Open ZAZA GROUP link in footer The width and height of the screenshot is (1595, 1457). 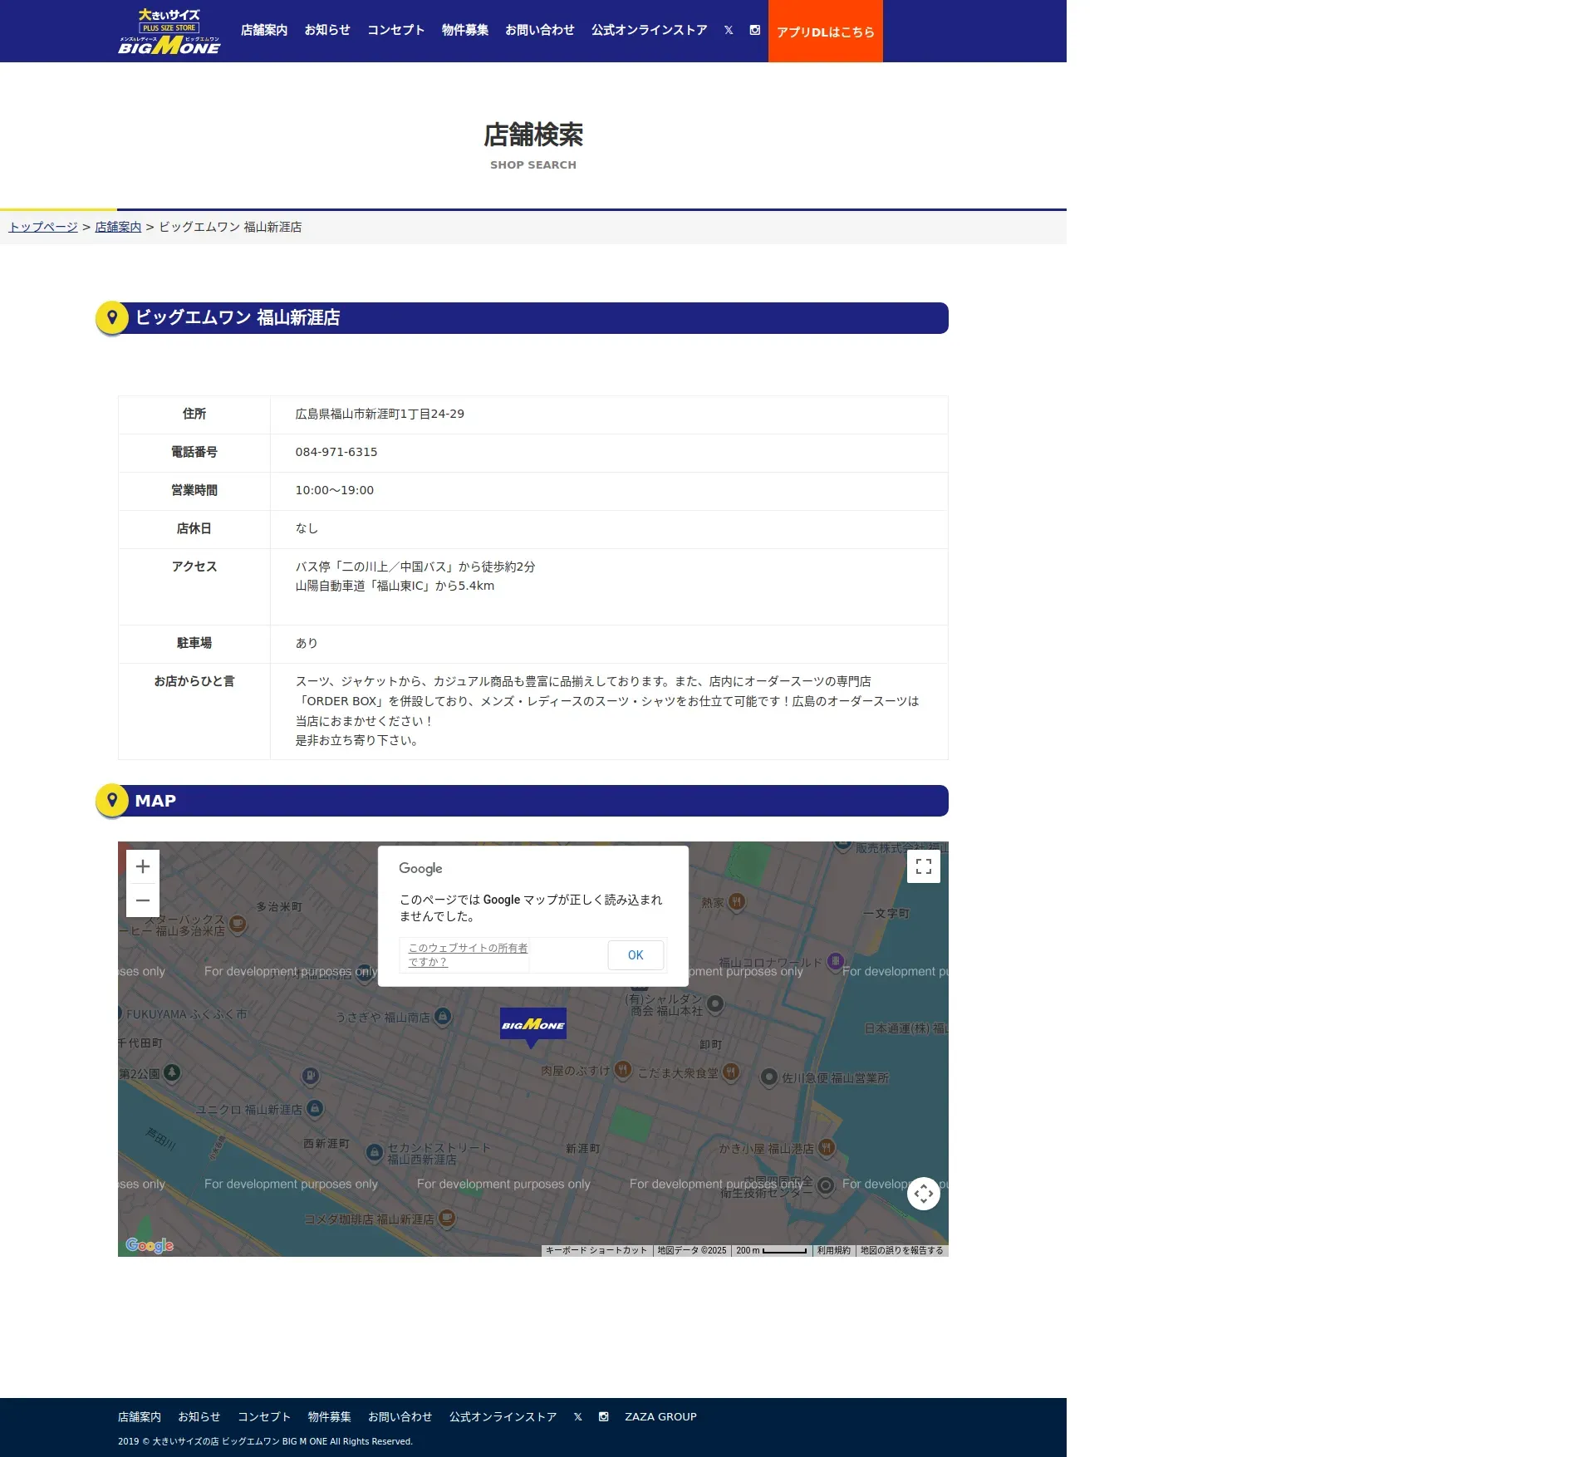pyautogui.click(x=660, y=1416)
